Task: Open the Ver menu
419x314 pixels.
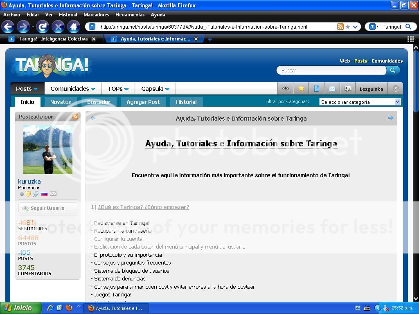Action: click(49, 15)
